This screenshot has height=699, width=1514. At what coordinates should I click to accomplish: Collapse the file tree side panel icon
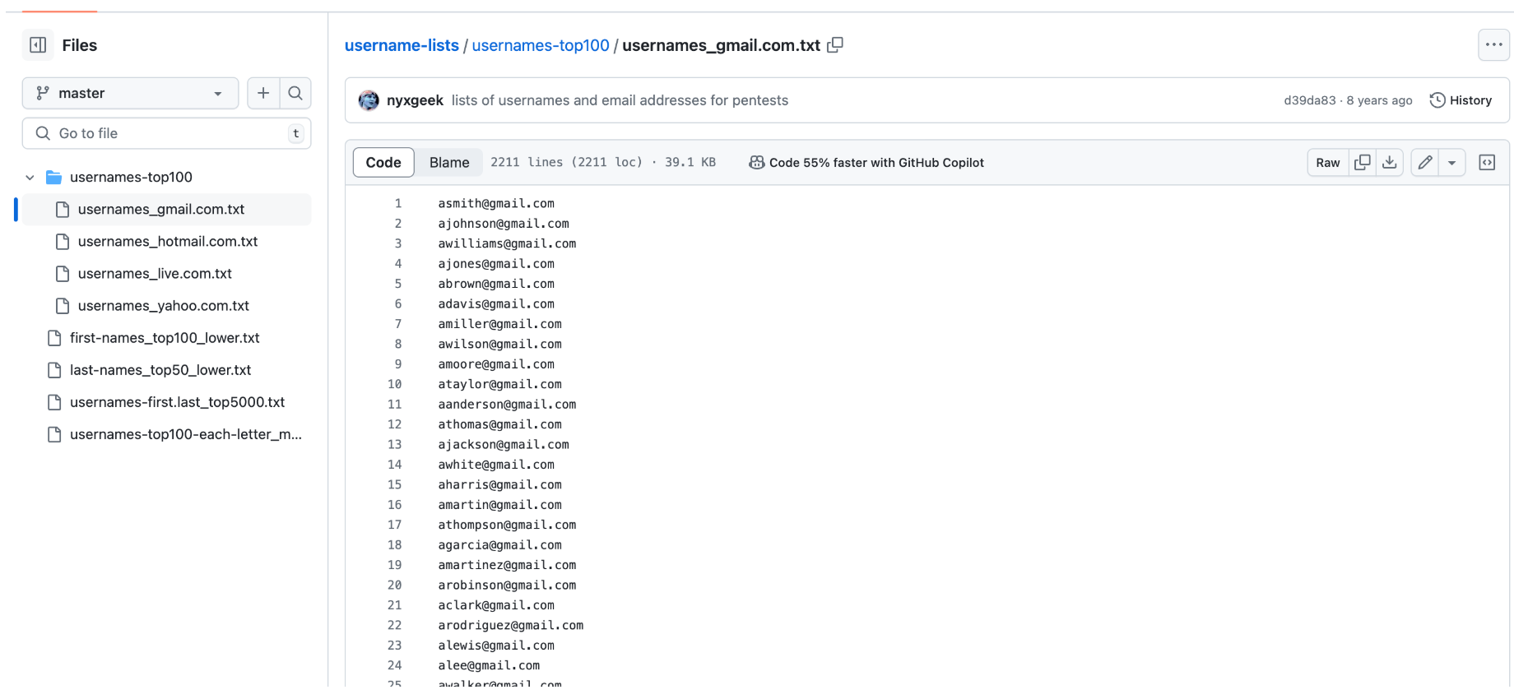[38, 45]
